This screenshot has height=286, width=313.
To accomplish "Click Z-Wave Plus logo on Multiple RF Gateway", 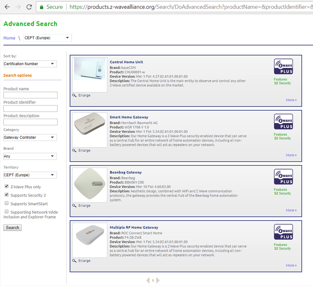I will click(283, 232).
